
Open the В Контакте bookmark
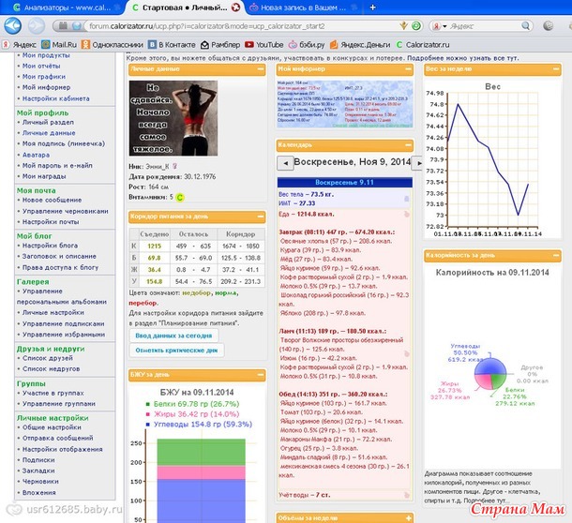point(172,45)
